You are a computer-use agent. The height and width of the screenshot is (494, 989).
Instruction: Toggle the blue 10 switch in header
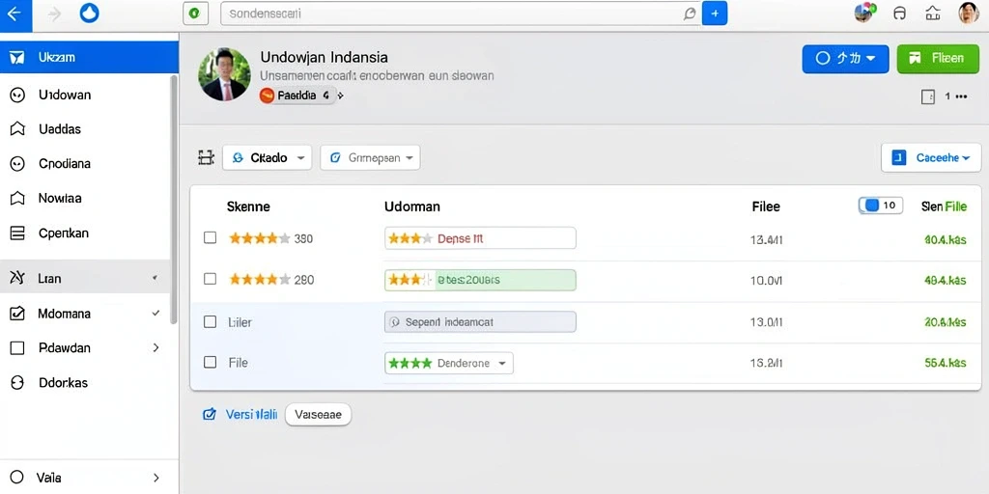881,206
